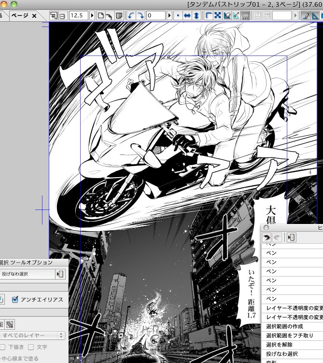Toggle the アンチエイリアス checkbox
This screenshot has height=363, width=323.
point(15,299)
